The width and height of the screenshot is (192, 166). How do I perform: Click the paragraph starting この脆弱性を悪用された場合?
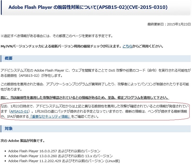pos(95,87)
